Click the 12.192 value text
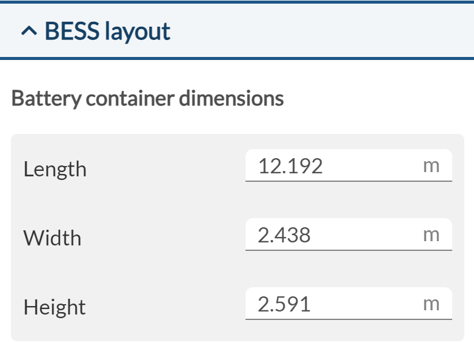This screenshot has width=474, height=343. tap(290, 166)
